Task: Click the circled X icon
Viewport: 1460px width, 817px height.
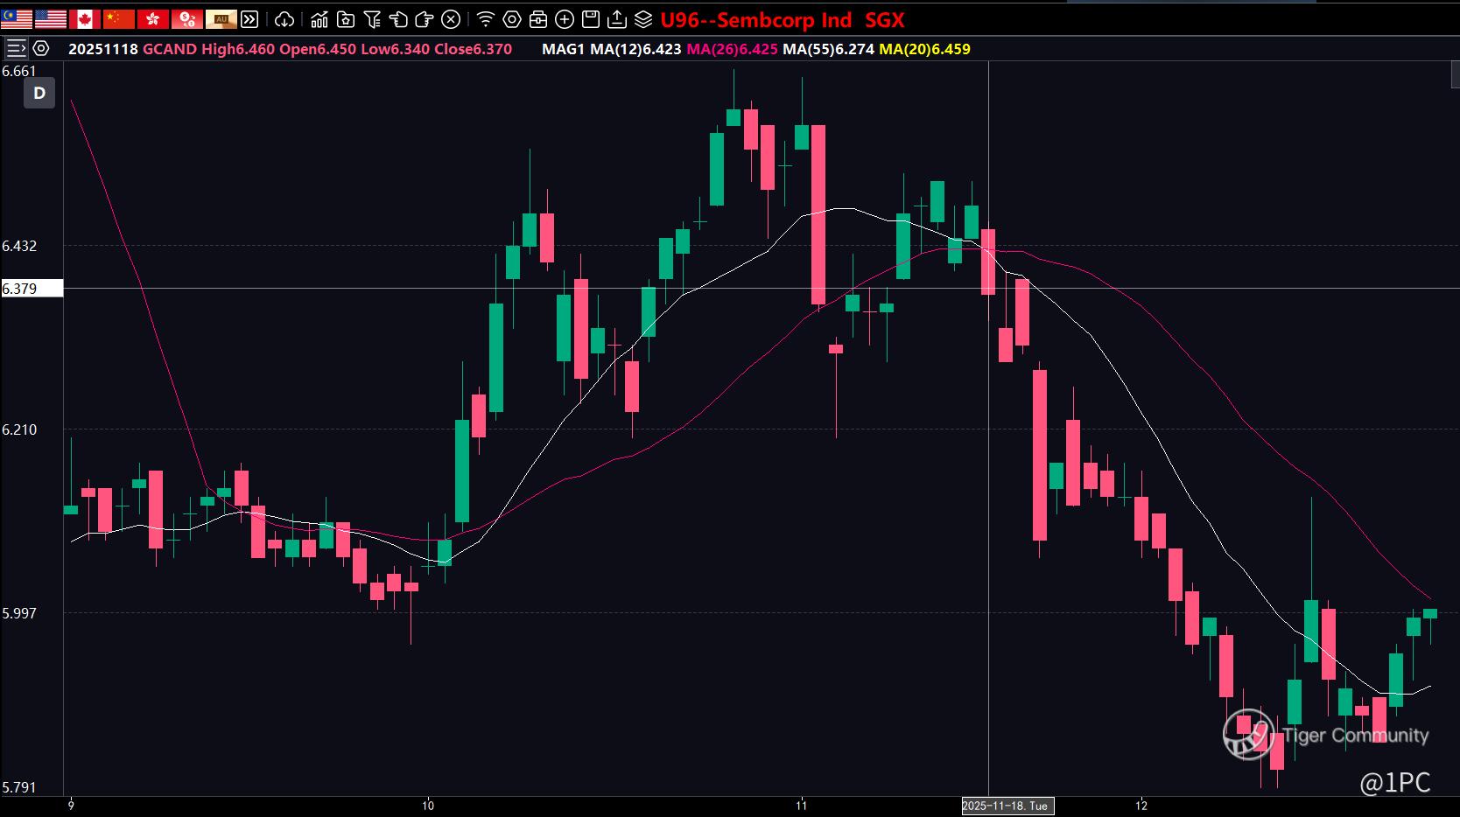Action: tap(451, 19)
